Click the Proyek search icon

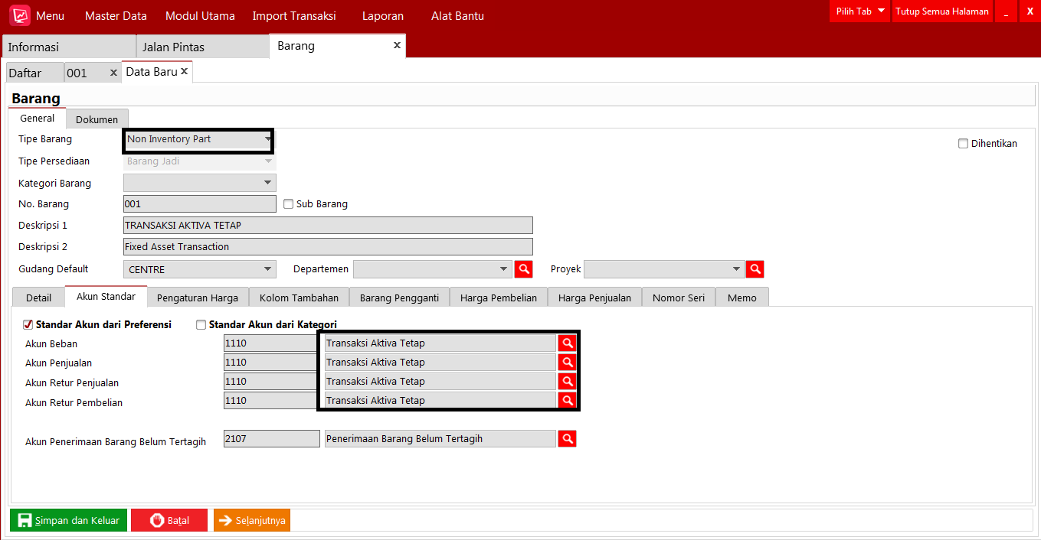click(755, 269)
